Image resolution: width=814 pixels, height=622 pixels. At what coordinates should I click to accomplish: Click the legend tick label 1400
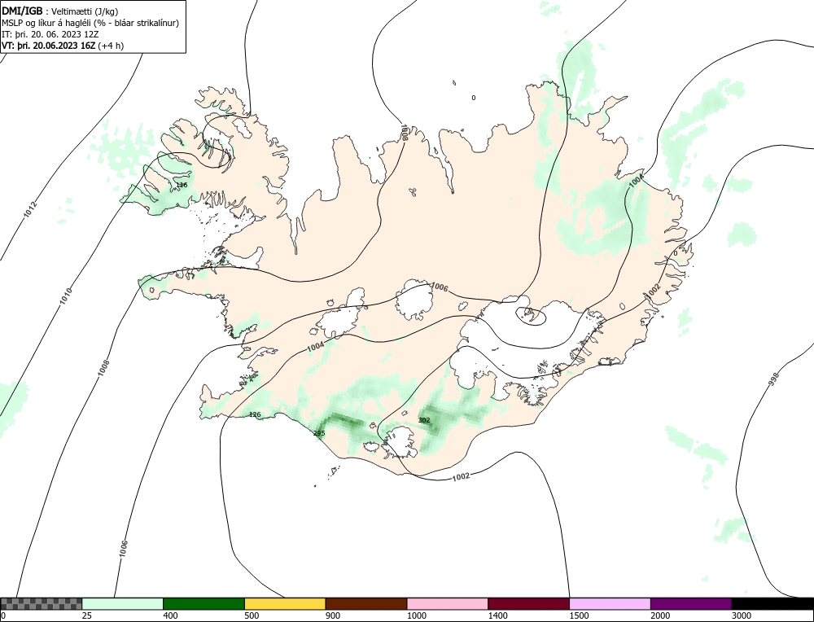(x=497, y=615)
